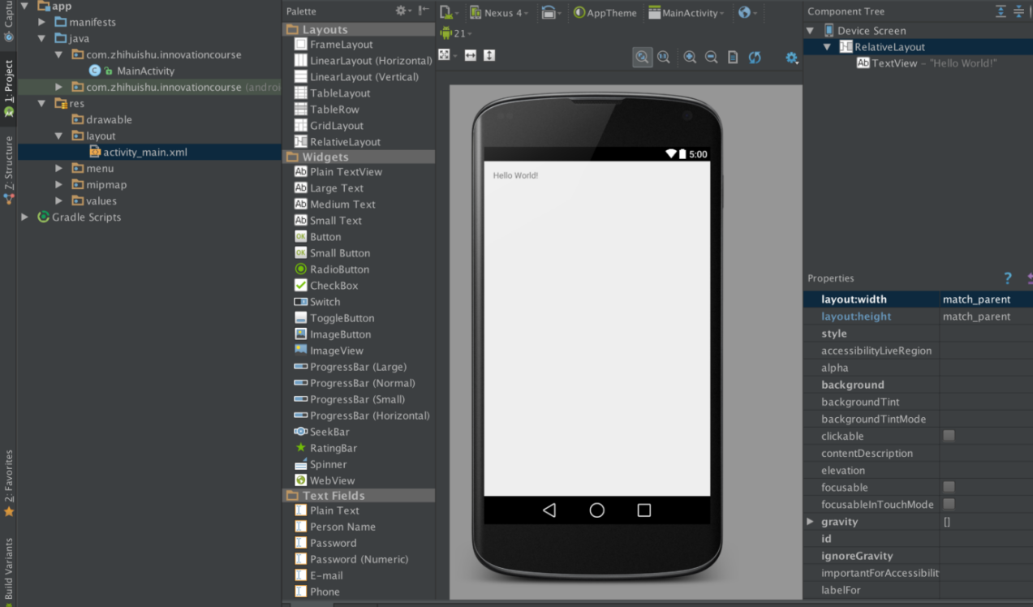Open the 1: Project side tab

click(x=8, y=88)
